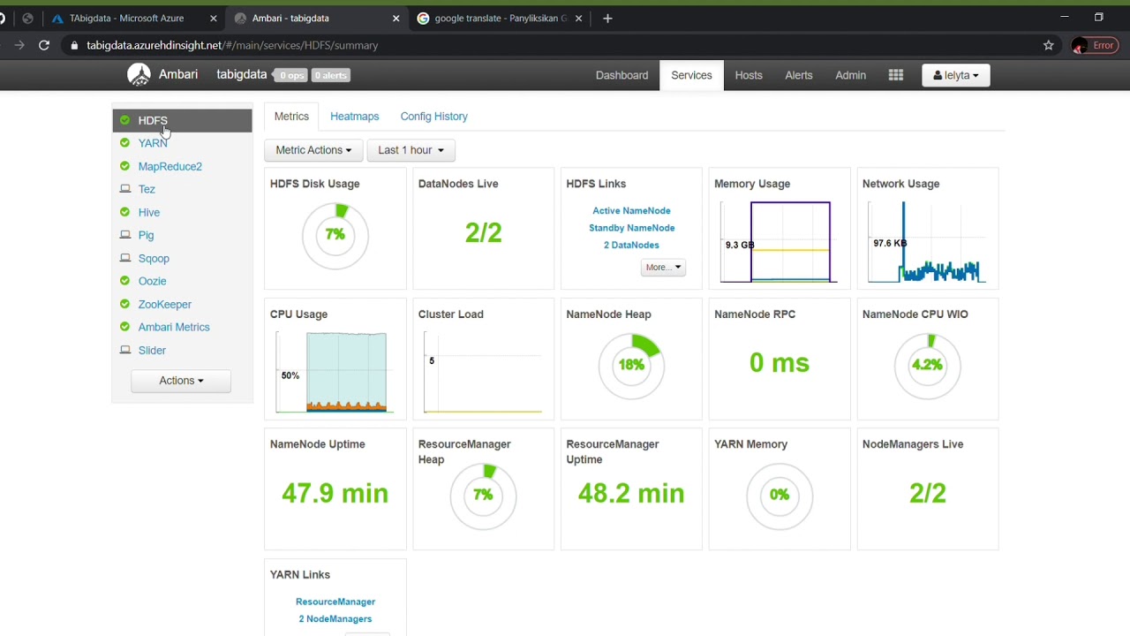Open the Memory Usage graph
1130x636 pixels.
[x=780, y=242]
